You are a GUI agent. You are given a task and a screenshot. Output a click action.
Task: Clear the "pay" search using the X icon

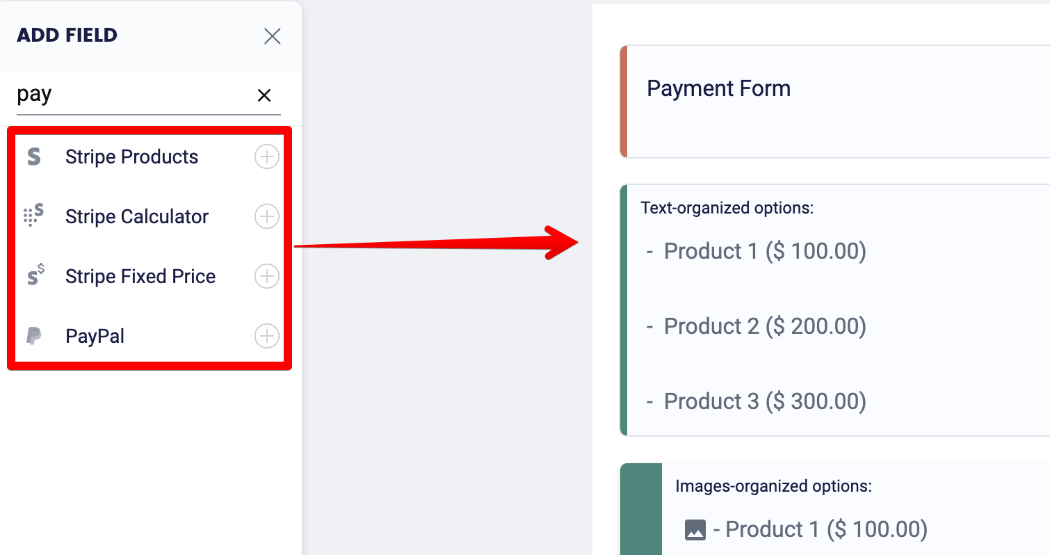click(x=264, y=95)
